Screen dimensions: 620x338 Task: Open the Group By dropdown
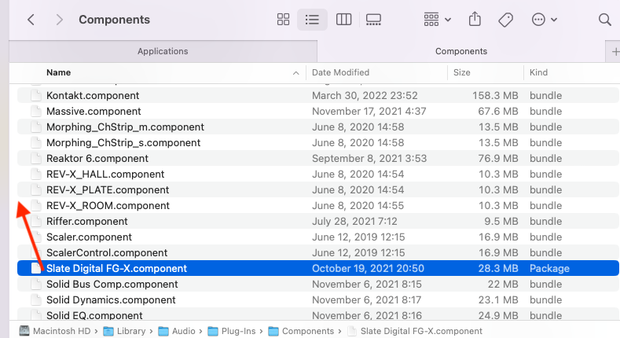tap(438, 20)
